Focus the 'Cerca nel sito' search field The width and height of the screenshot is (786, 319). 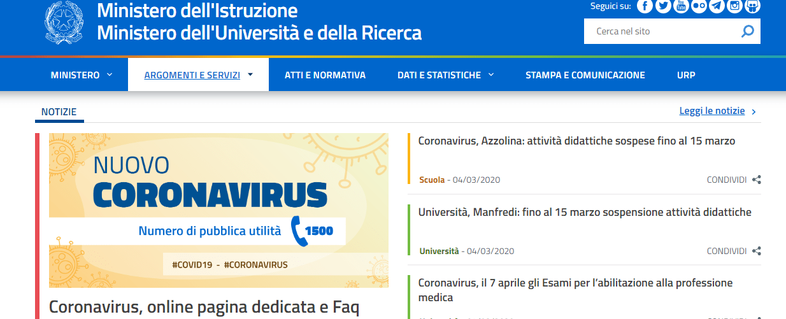click(x=662, y=31)
